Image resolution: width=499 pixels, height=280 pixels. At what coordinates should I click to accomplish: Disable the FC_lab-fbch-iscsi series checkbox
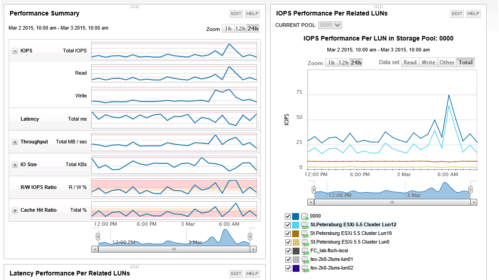(287, 250)
